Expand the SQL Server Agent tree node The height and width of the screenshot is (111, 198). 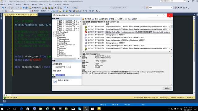54,32
